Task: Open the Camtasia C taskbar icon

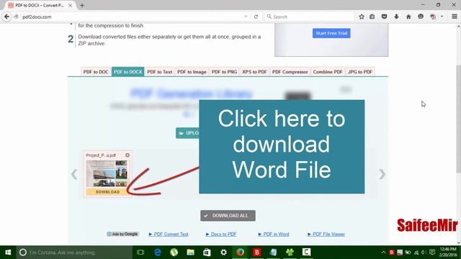Action: (306, 253)
